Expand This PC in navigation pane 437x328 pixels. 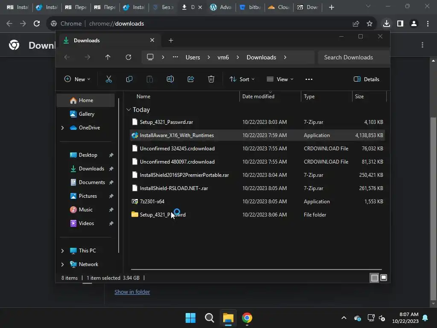(x=62, y=251)
